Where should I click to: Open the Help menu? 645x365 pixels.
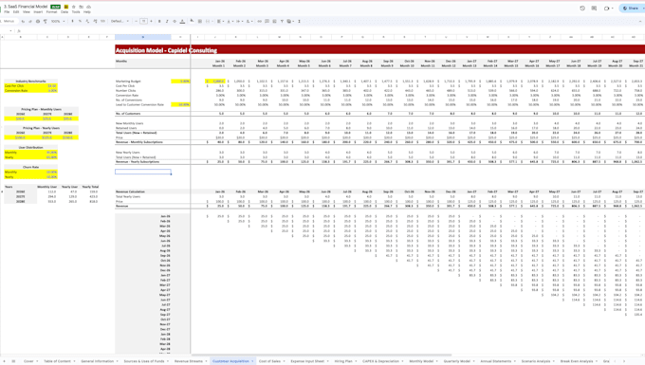[x=87, y=12]
